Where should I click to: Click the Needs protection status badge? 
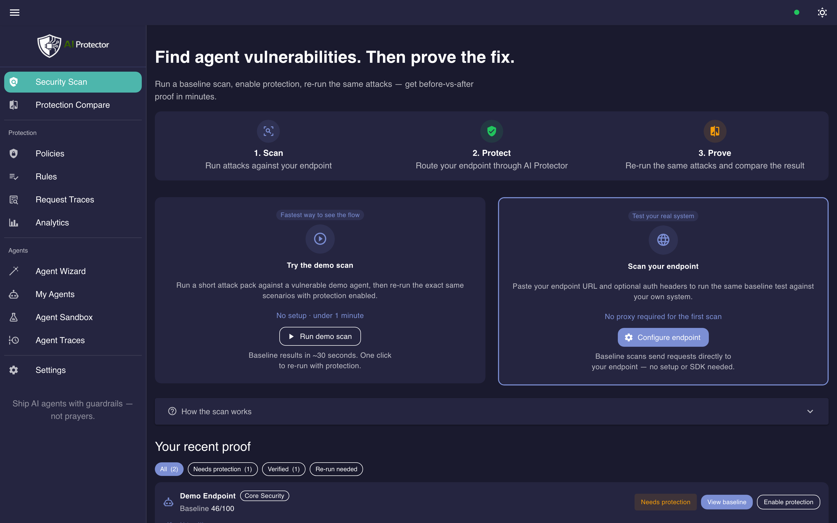click(x=665, y=502)
